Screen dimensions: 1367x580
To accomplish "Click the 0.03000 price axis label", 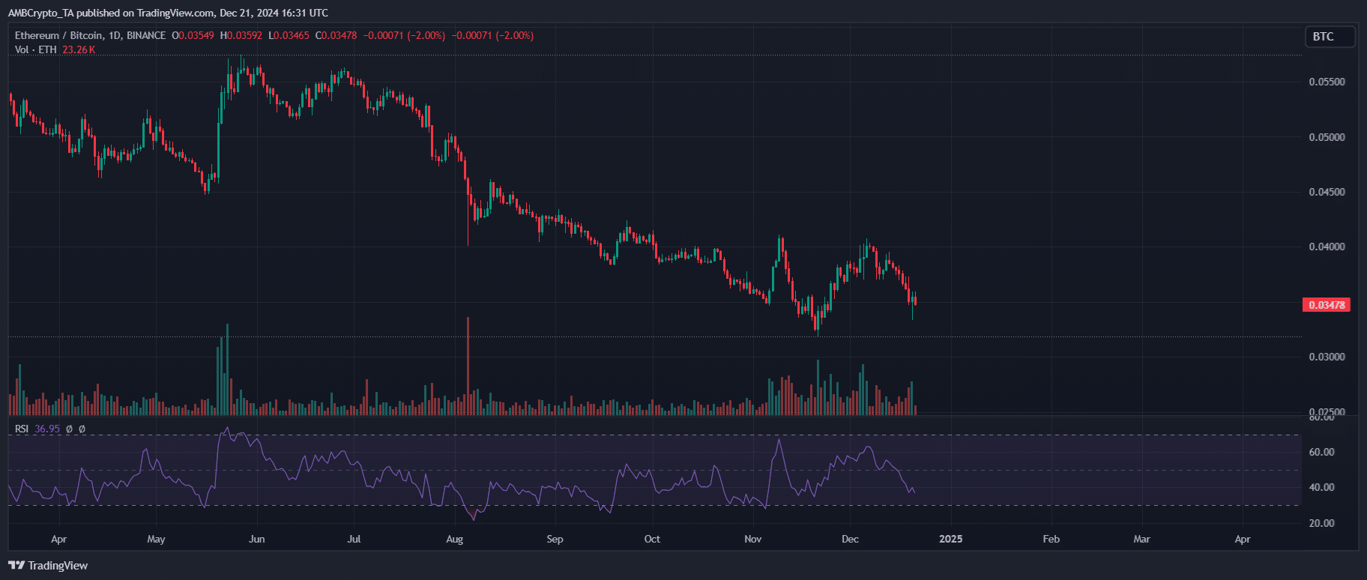I will (1327, 357).
